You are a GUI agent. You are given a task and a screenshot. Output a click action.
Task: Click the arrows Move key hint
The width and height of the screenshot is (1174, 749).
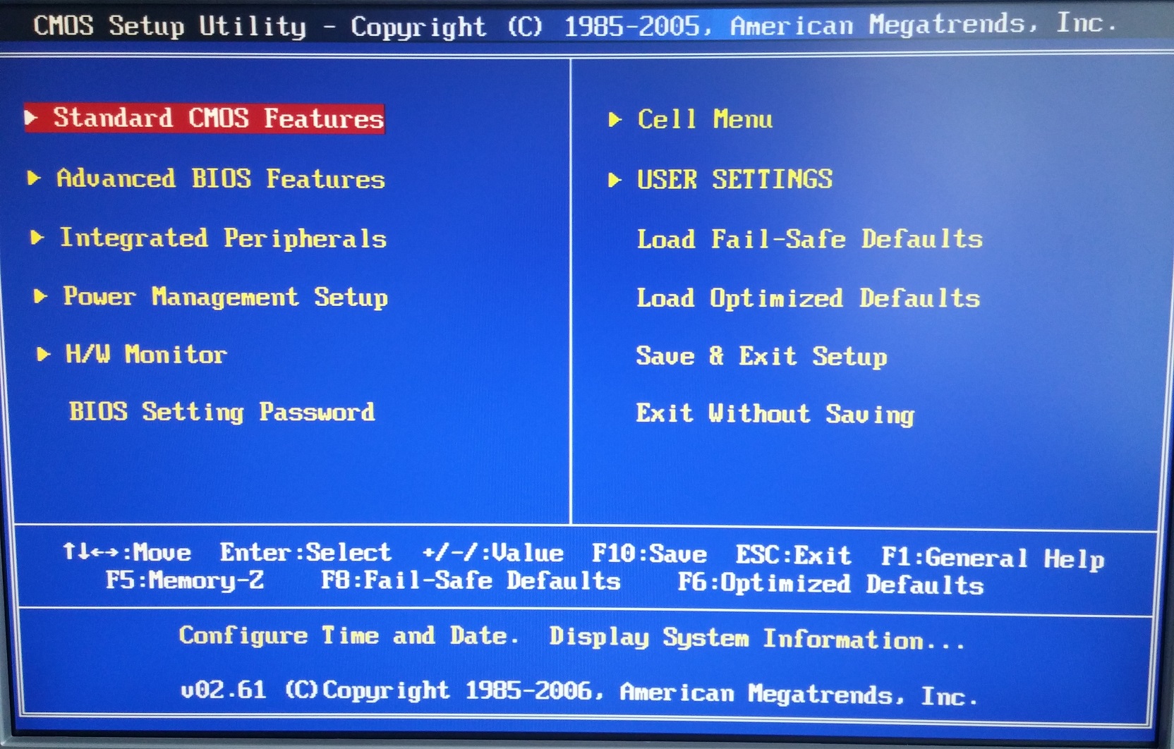127,552
